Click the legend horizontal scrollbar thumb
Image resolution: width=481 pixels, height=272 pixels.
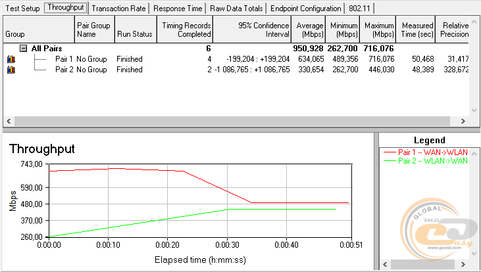422,264
